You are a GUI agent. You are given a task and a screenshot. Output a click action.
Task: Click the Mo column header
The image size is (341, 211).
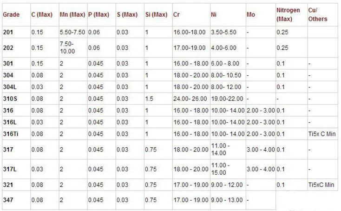coord(251,15)
